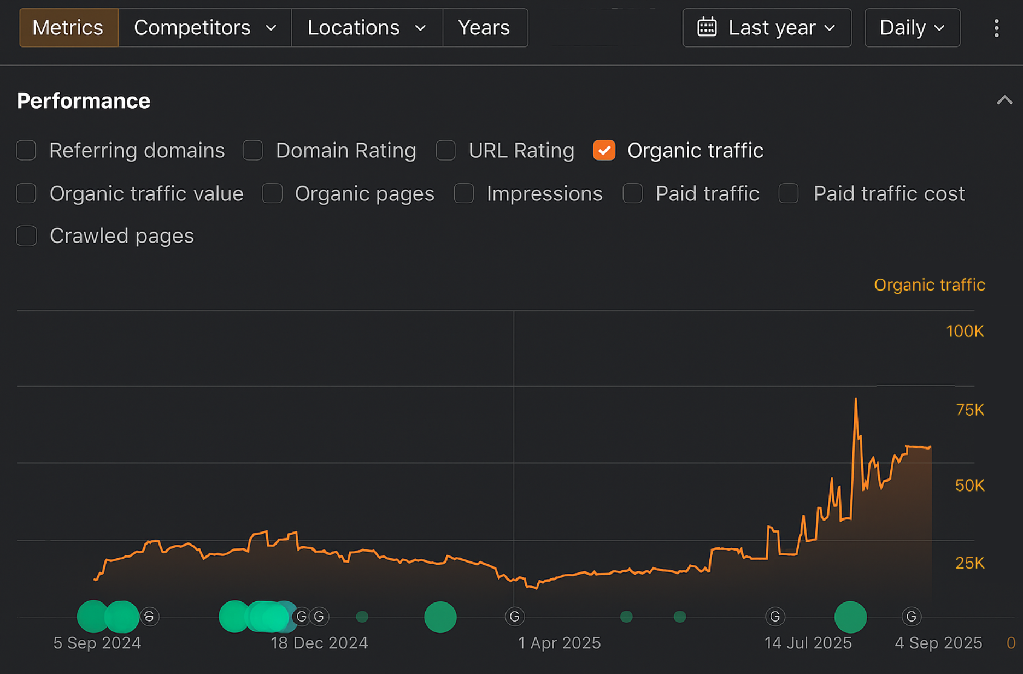1023x674 pixels.
Task: Open the three-dot more options menu
Action: [x=996, y=28]
